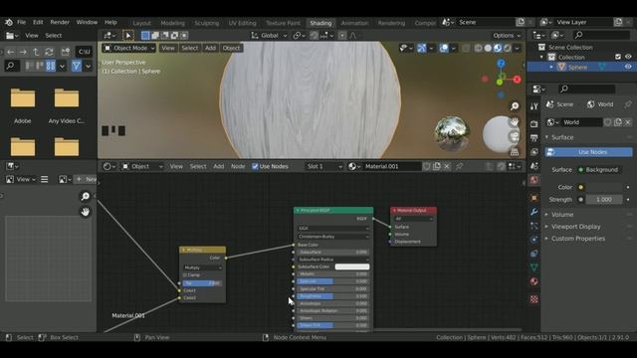
Task: Open the Output properties tab
Action: pyautogui.click(x=534, y=138)
